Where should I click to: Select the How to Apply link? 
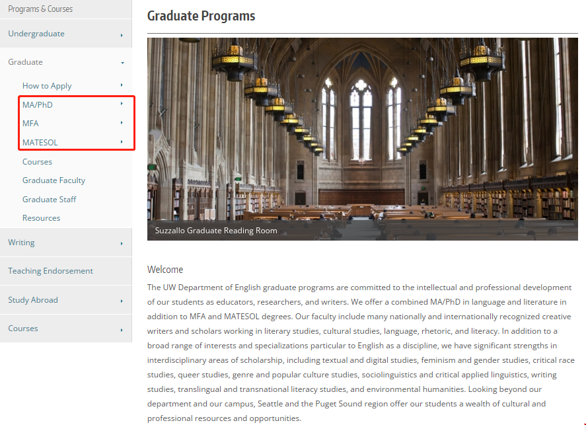(x=47, y=86)
